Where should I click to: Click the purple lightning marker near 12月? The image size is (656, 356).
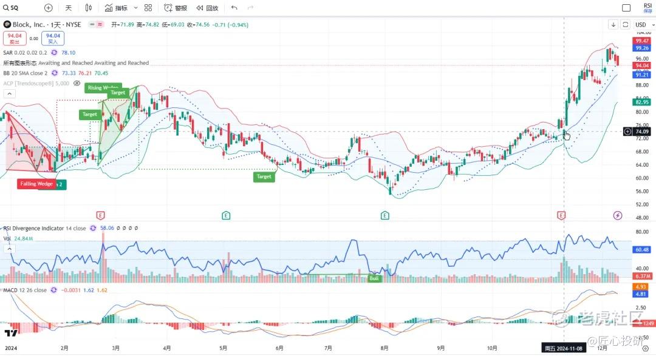coord(618,216)
